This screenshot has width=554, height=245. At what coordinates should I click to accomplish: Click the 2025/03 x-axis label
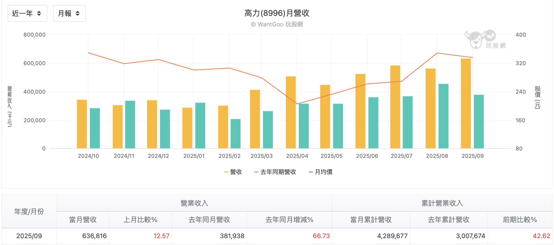pyautogui.click(x=262, y=156)
